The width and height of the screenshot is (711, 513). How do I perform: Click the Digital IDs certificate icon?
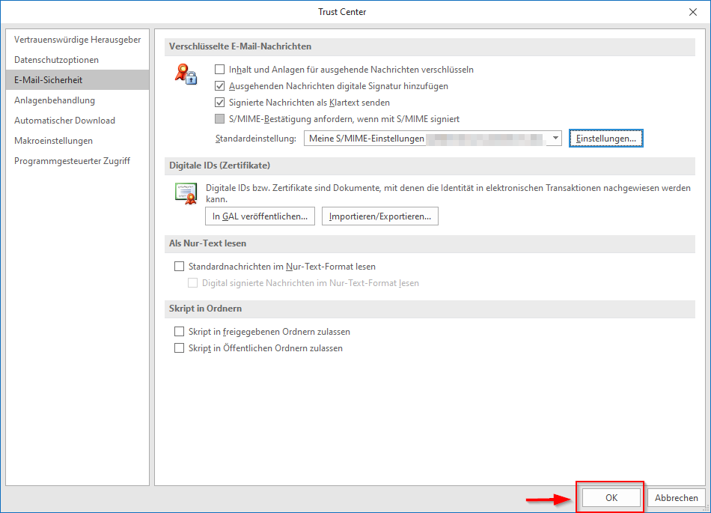[185, 193]
